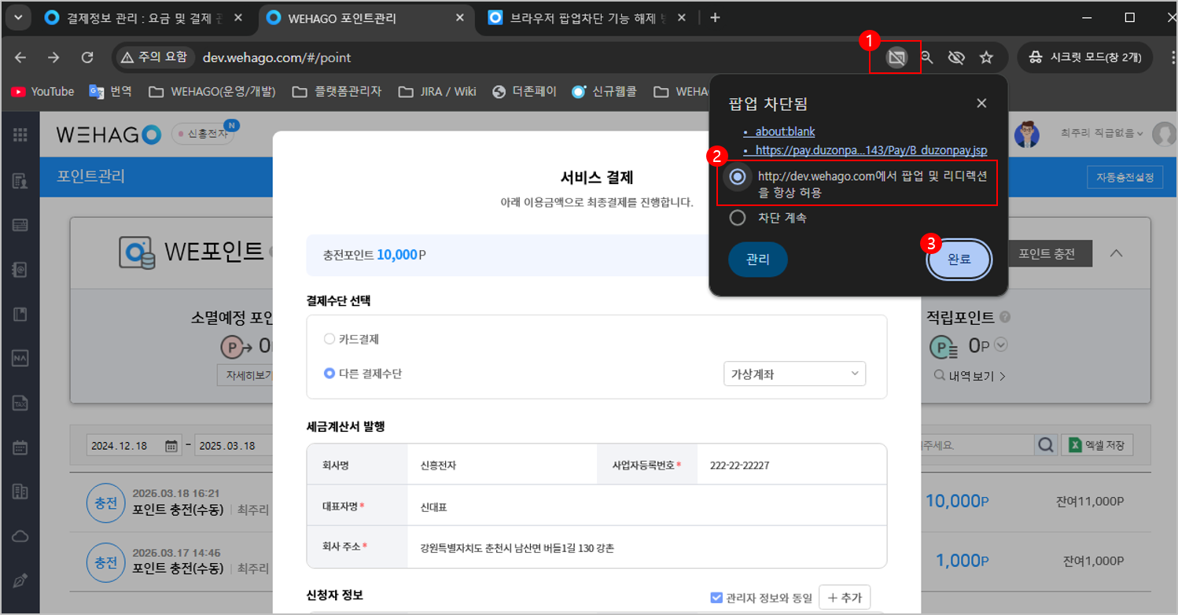Click the 자동충전설정 button
Viewport: 1178px width, 615px height.
coord(1125,178)
